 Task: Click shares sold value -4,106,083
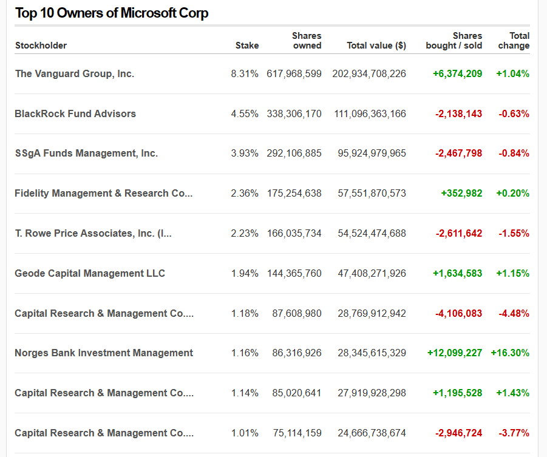click(x=459, y=313)
